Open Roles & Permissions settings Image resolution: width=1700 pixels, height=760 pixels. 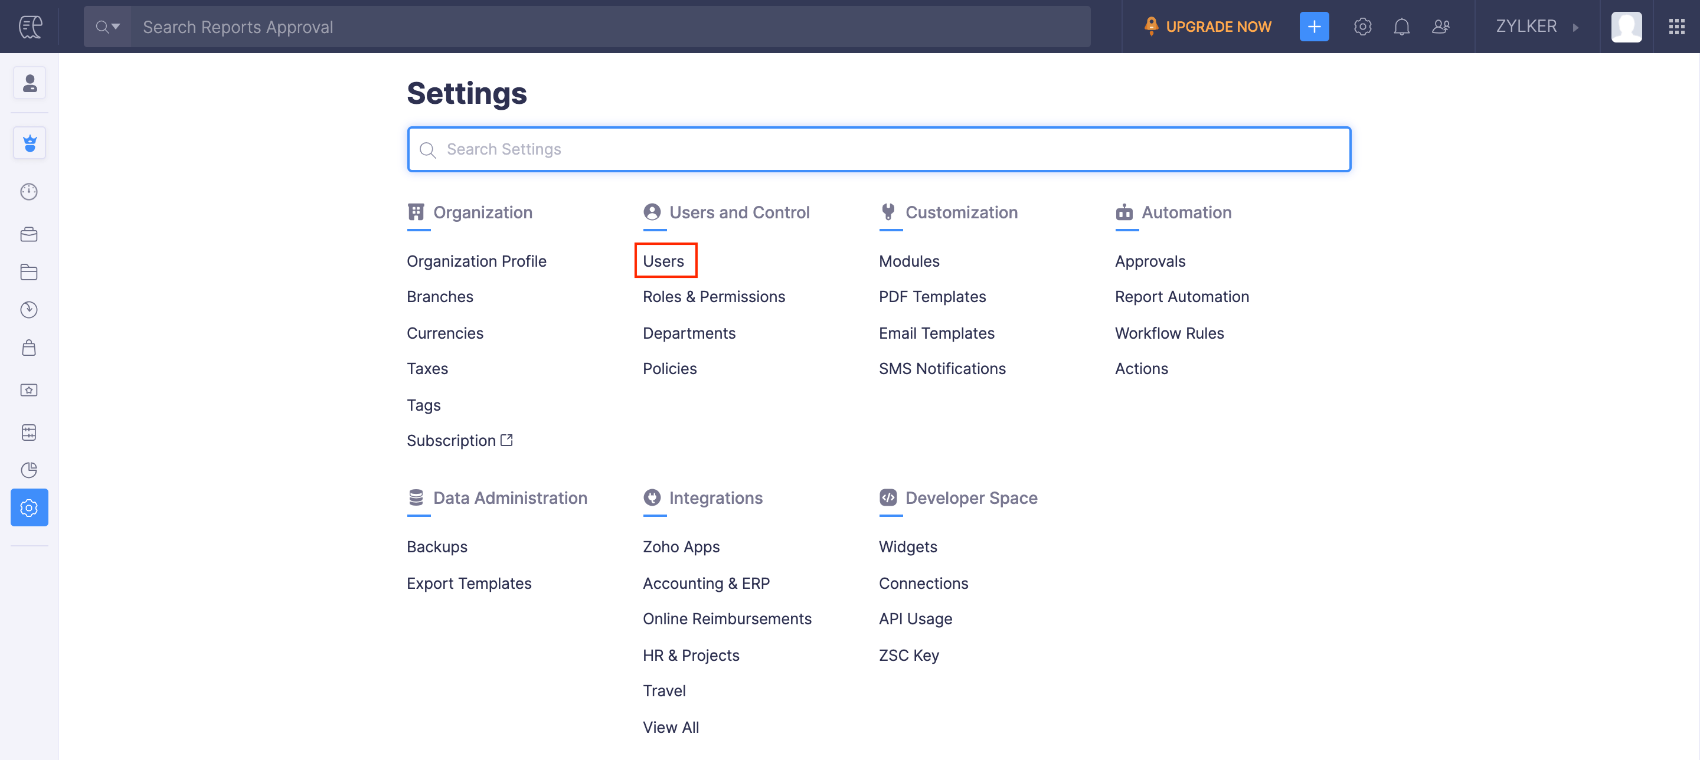714,297
